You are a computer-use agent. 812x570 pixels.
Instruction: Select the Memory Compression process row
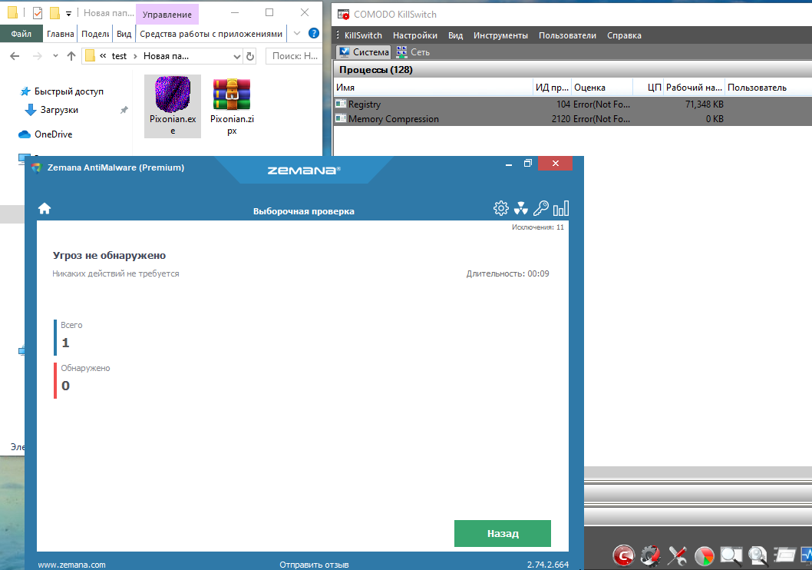click(x=573, y=118)
